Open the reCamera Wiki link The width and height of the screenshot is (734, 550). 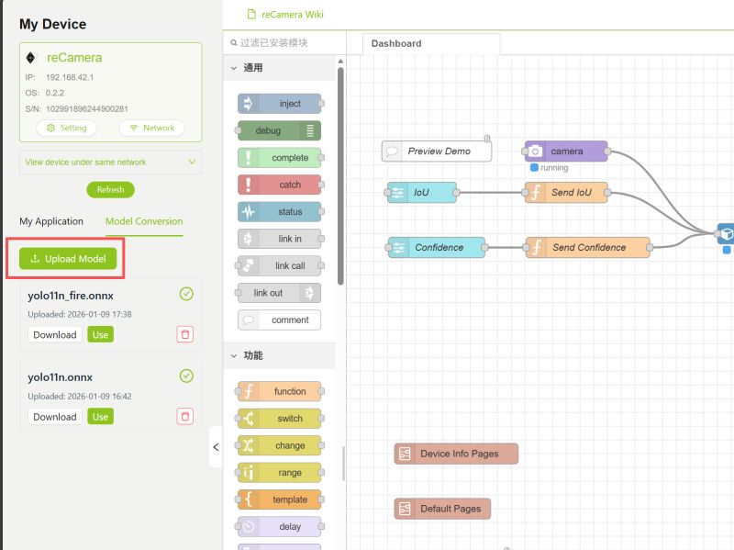(x=292, y=15)
